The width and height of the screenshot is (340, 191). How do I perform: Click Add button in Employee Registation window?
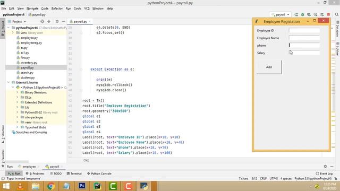(x=269, y=67)
